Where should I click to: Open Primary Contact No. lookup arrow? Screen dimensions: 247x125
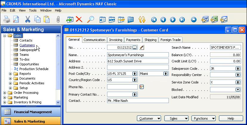(135, 94)
